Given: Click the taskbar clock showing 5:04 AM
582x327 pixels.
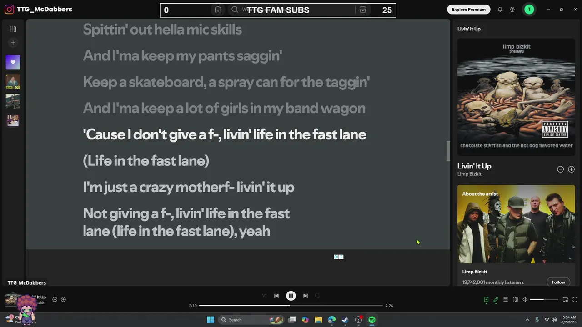Looking at the screenshot, I should (569, 320).
